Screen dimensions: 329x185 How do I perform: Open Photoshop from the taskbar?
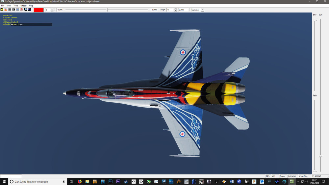tap(110, 181)
